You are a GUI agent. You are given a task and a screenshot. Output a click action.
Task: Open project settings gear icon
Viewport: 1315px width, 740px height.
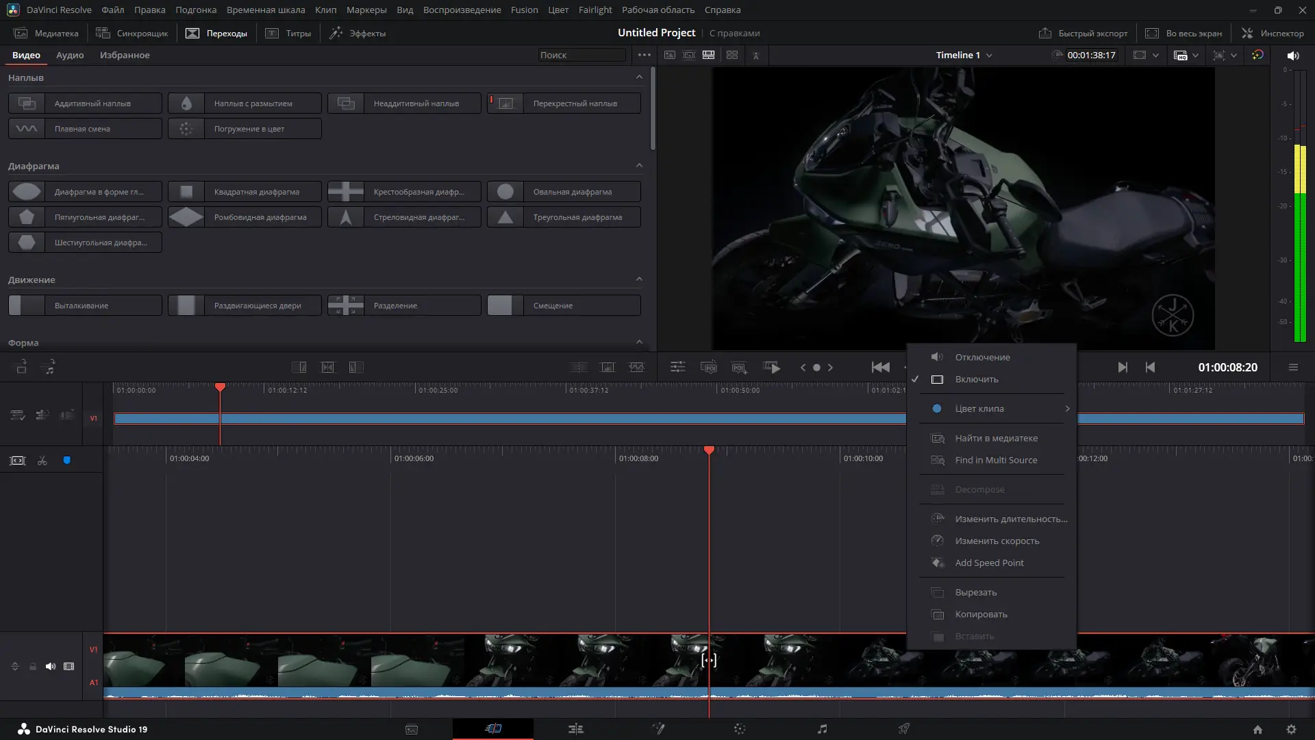[1291, 730]
